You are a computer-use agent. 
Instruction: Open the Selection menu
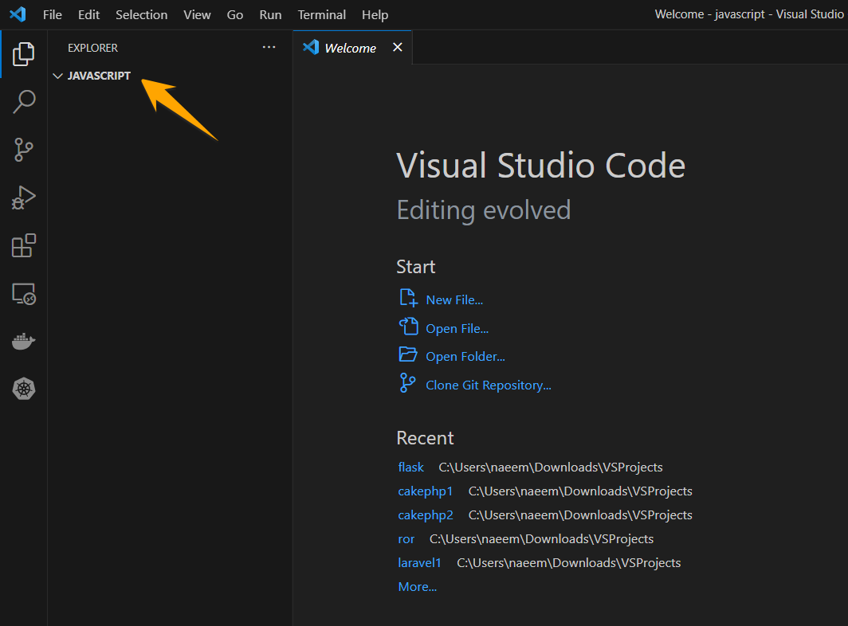[x=142, y=14]
